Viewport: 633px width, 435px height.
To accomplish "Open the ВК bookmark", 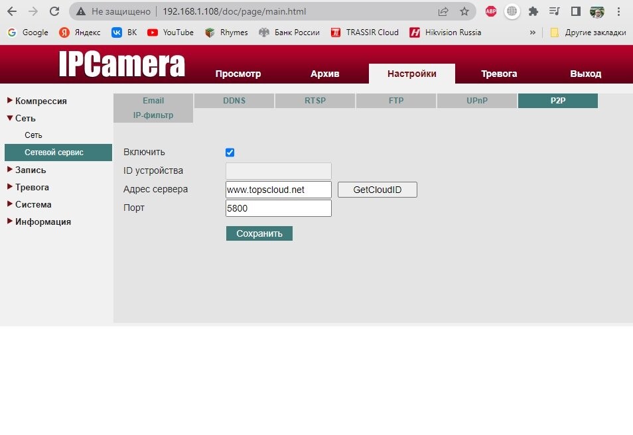I will point(124,32).
